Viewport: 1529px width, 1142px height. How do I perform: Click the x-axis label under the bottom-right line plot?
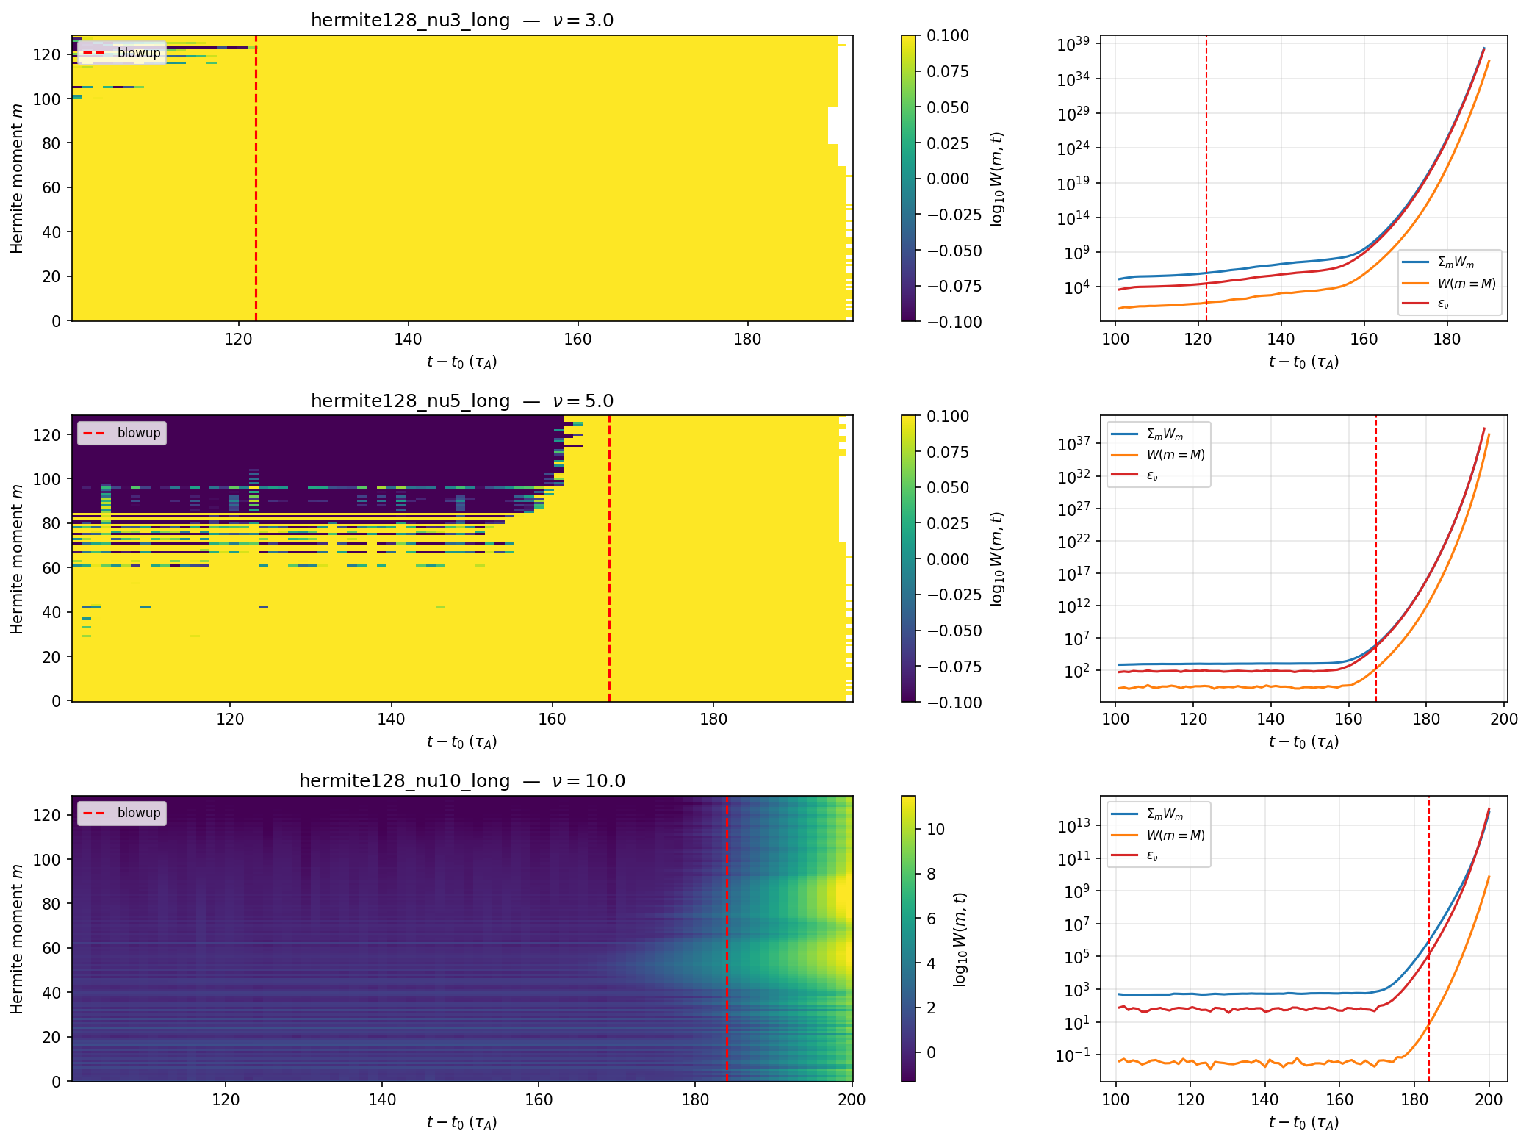1304,1122
